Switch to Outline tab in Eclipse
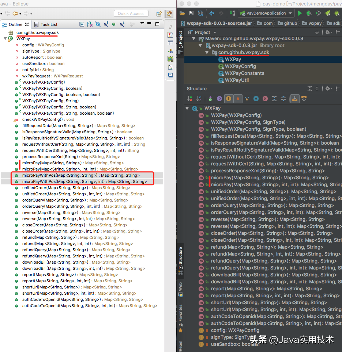Screen dimensions: 342x352 tap(15, 24)
